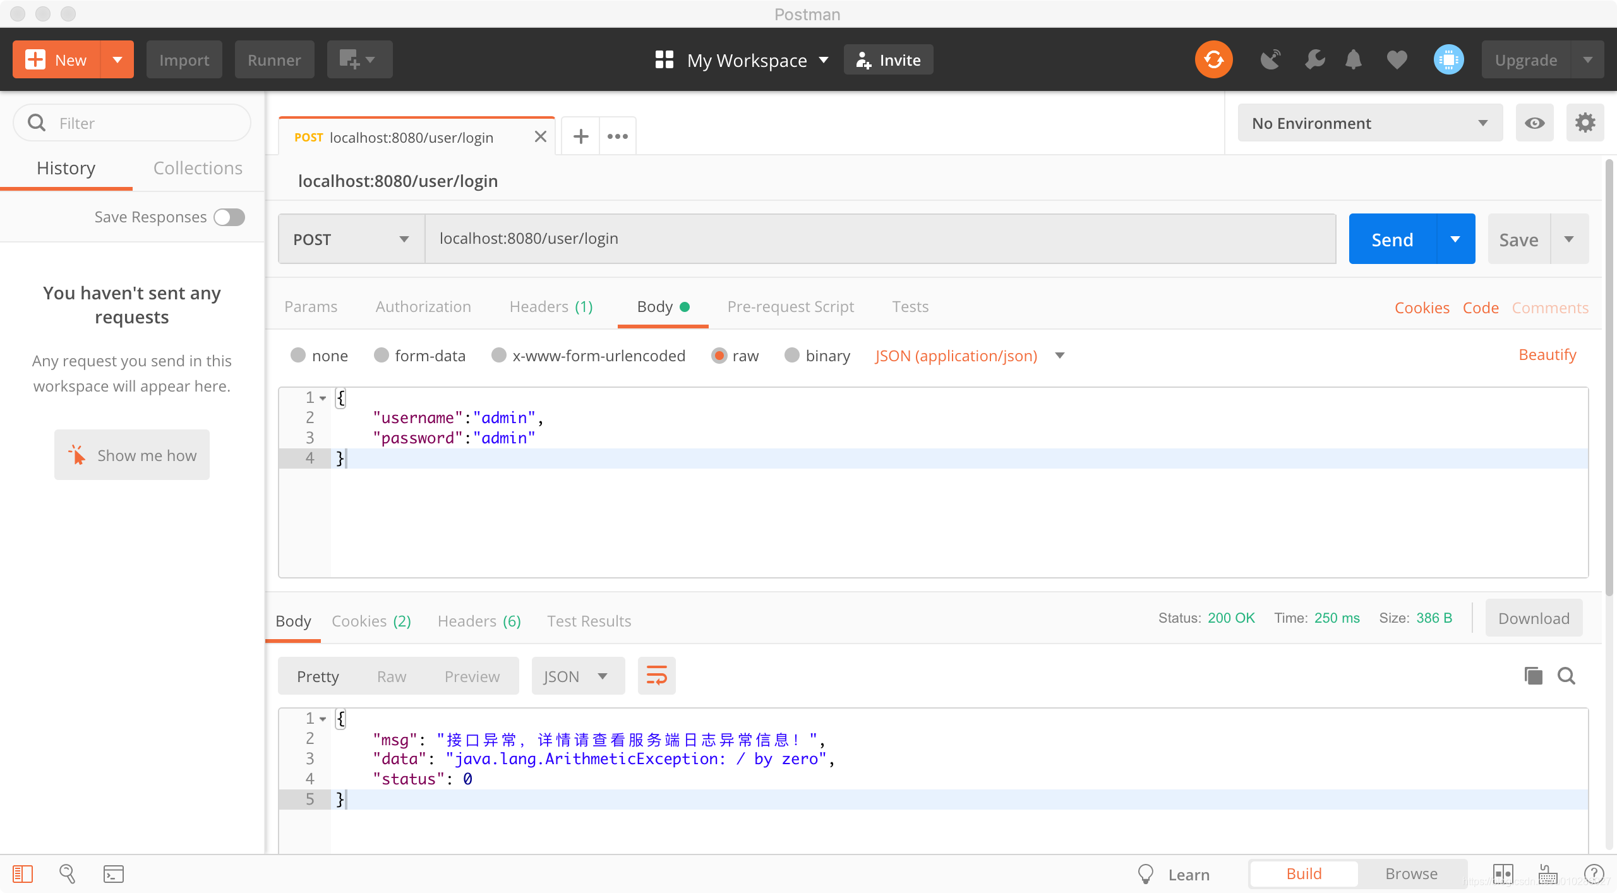Select raw body type
1617x893 pixels.
tap(719, 356)
